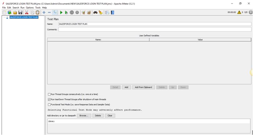Click the Toggle elements icon
Image resolution: width=253 pixels, height=135 pixels.
[x=55, y=12]
